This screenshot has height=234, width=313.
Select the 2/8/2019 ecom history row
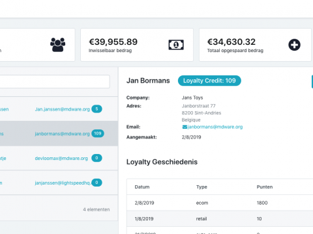click(220, 203)
